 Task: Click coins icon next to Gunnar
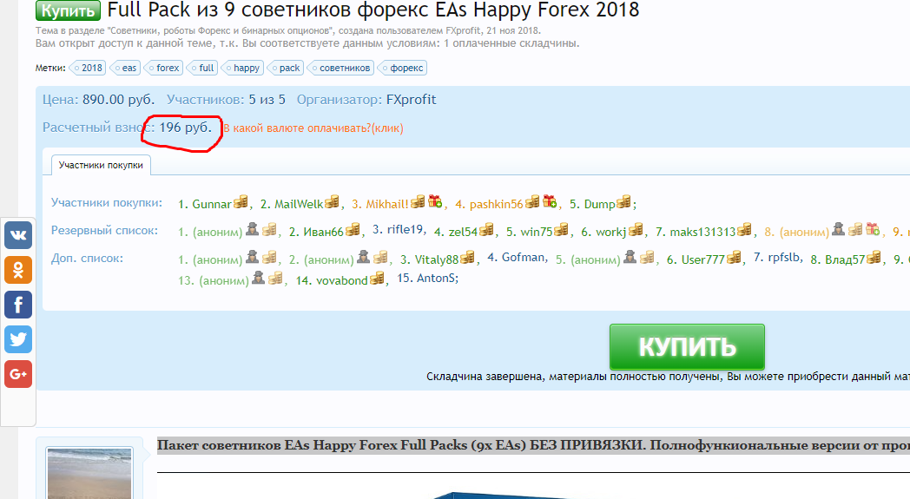click(x=241, y=202)
